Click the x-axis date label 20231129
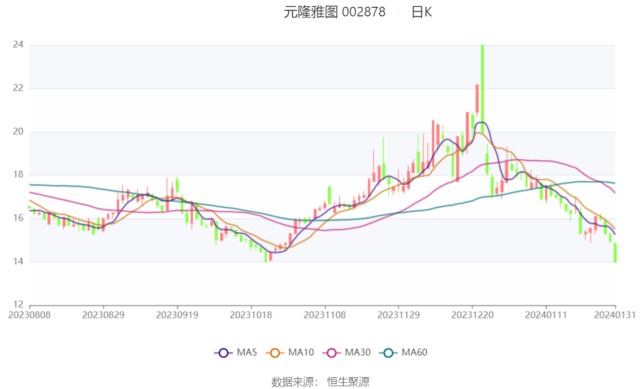Screen dimensions: 641x389 pos(399,315)
